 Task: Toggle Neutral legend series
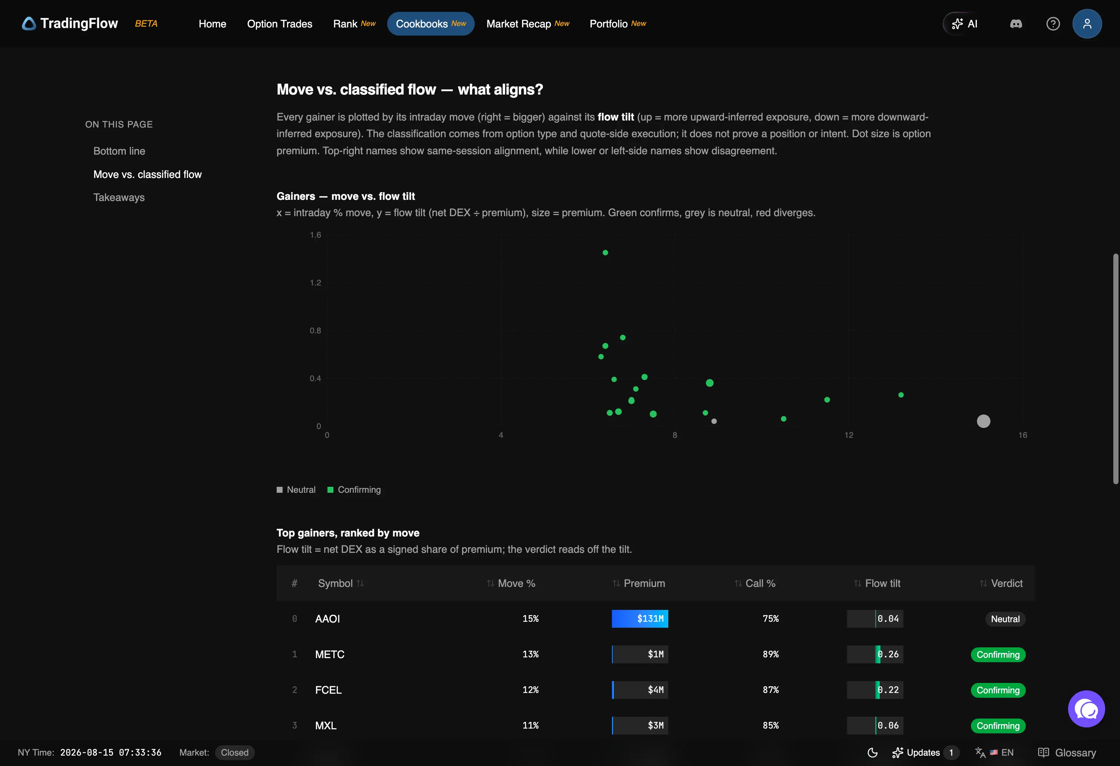(x=296, y=489)
